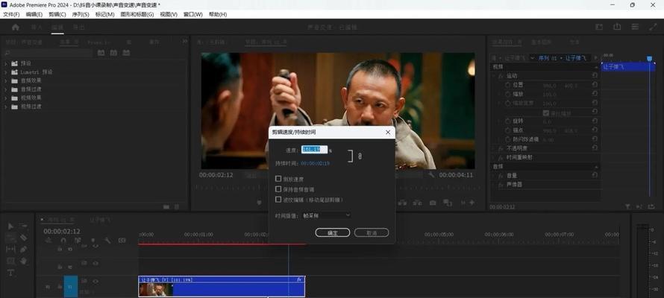Toggle V1 track output eye

[x=95, y=281]
